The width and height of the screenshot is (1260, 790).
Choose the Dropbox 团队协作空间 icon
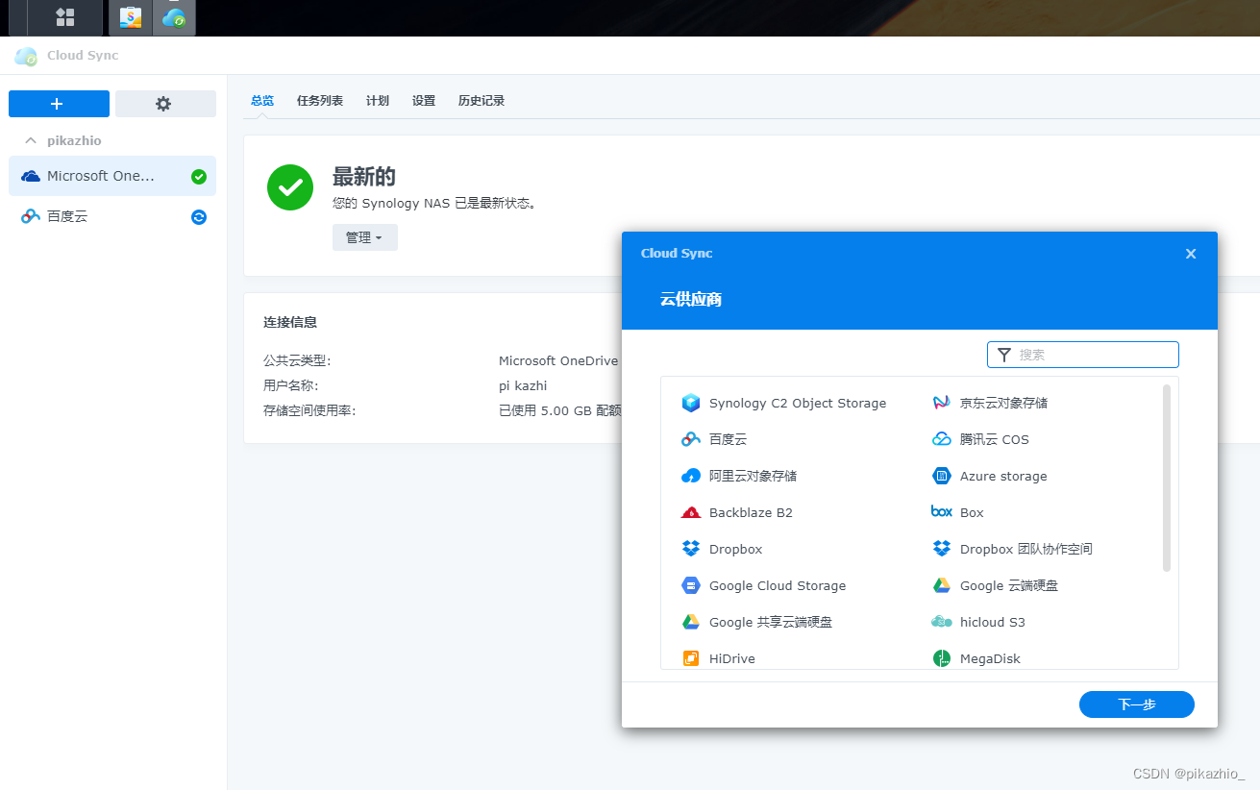tap(942, 549)
